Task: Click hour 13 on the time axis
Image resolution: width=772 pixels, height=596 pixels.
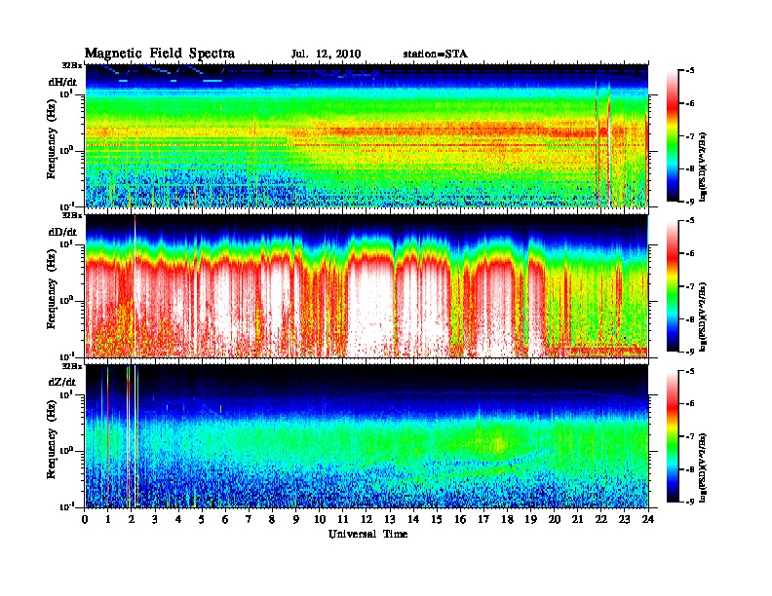Action: (x=390, y=519)
